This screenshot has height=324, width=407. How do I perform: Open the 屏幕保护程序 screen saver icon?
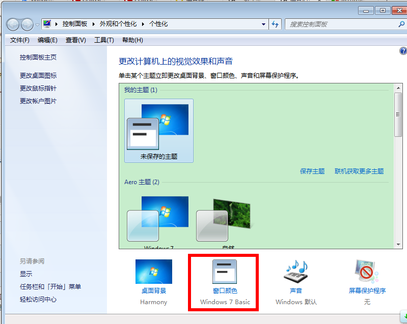tap(367, 272)
